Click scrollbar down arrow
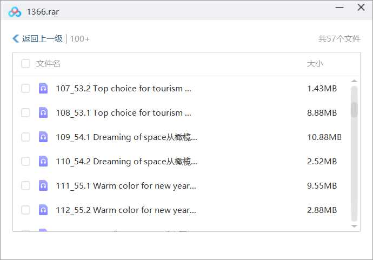The width and height of the screenshot is (373, 260). click(x=354, y=225)
